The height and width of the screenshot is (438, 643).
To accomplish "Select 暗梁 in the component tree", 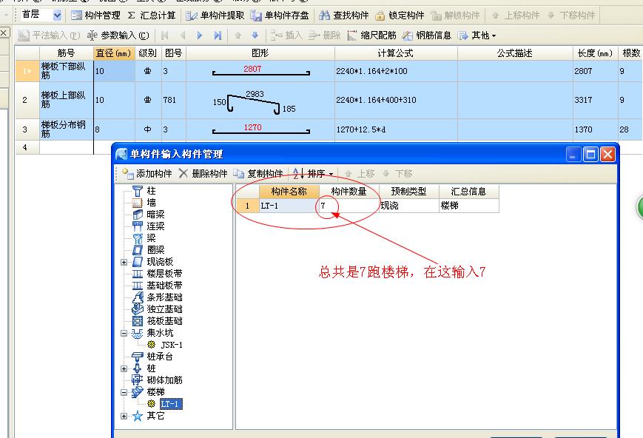I will [x=155, y=215].
